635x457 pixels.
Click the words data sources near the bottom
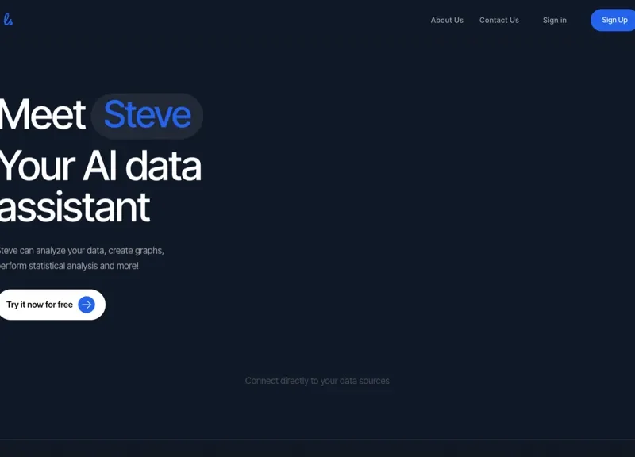(364, 381)
